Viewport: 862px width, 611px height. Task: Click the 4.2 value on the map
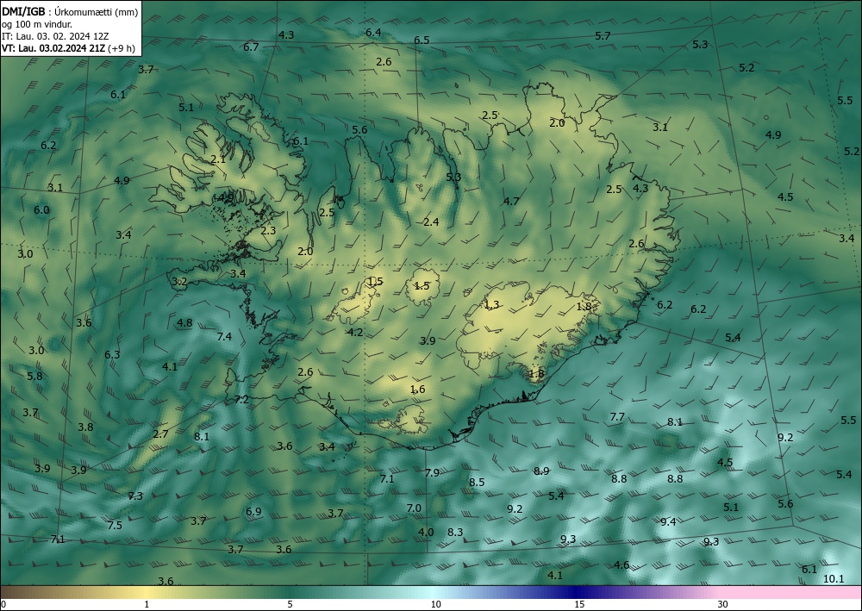coord(355,332)
